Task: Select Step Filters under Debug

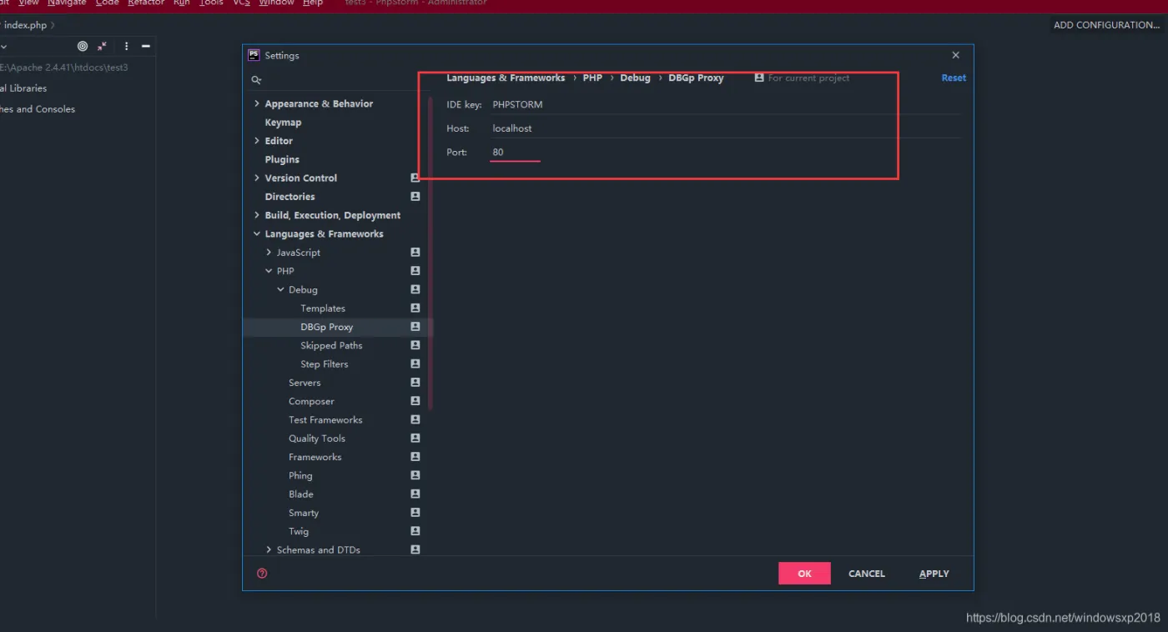Action: point(325,364)
